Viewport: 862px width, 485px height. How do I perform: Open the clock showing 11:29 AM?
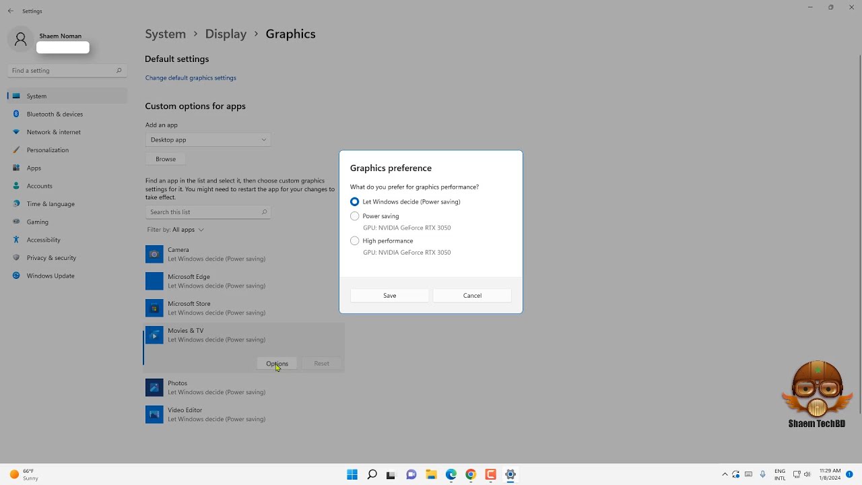pos(830,474)
